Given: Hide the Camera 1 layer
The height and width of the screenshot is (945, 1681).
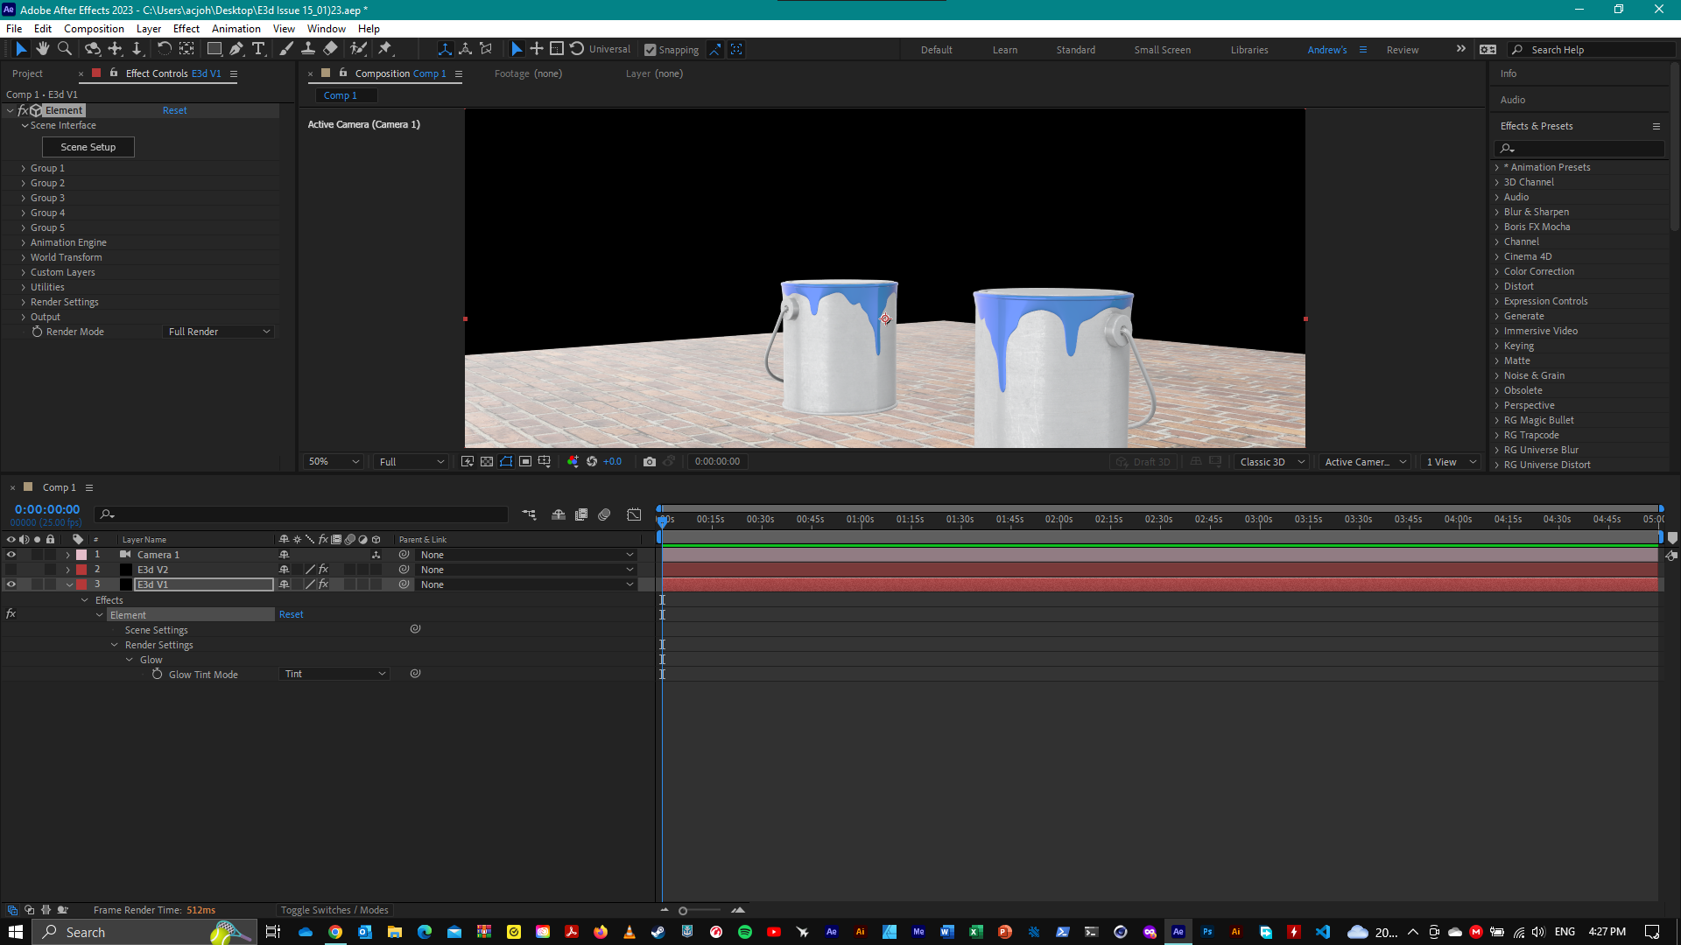Looking at the screenshot, I should point(11,554).
